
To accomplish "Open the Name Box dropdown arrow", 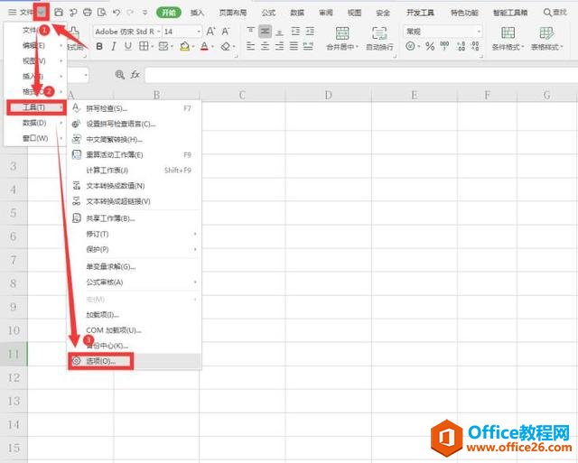I will pos(86,76).
